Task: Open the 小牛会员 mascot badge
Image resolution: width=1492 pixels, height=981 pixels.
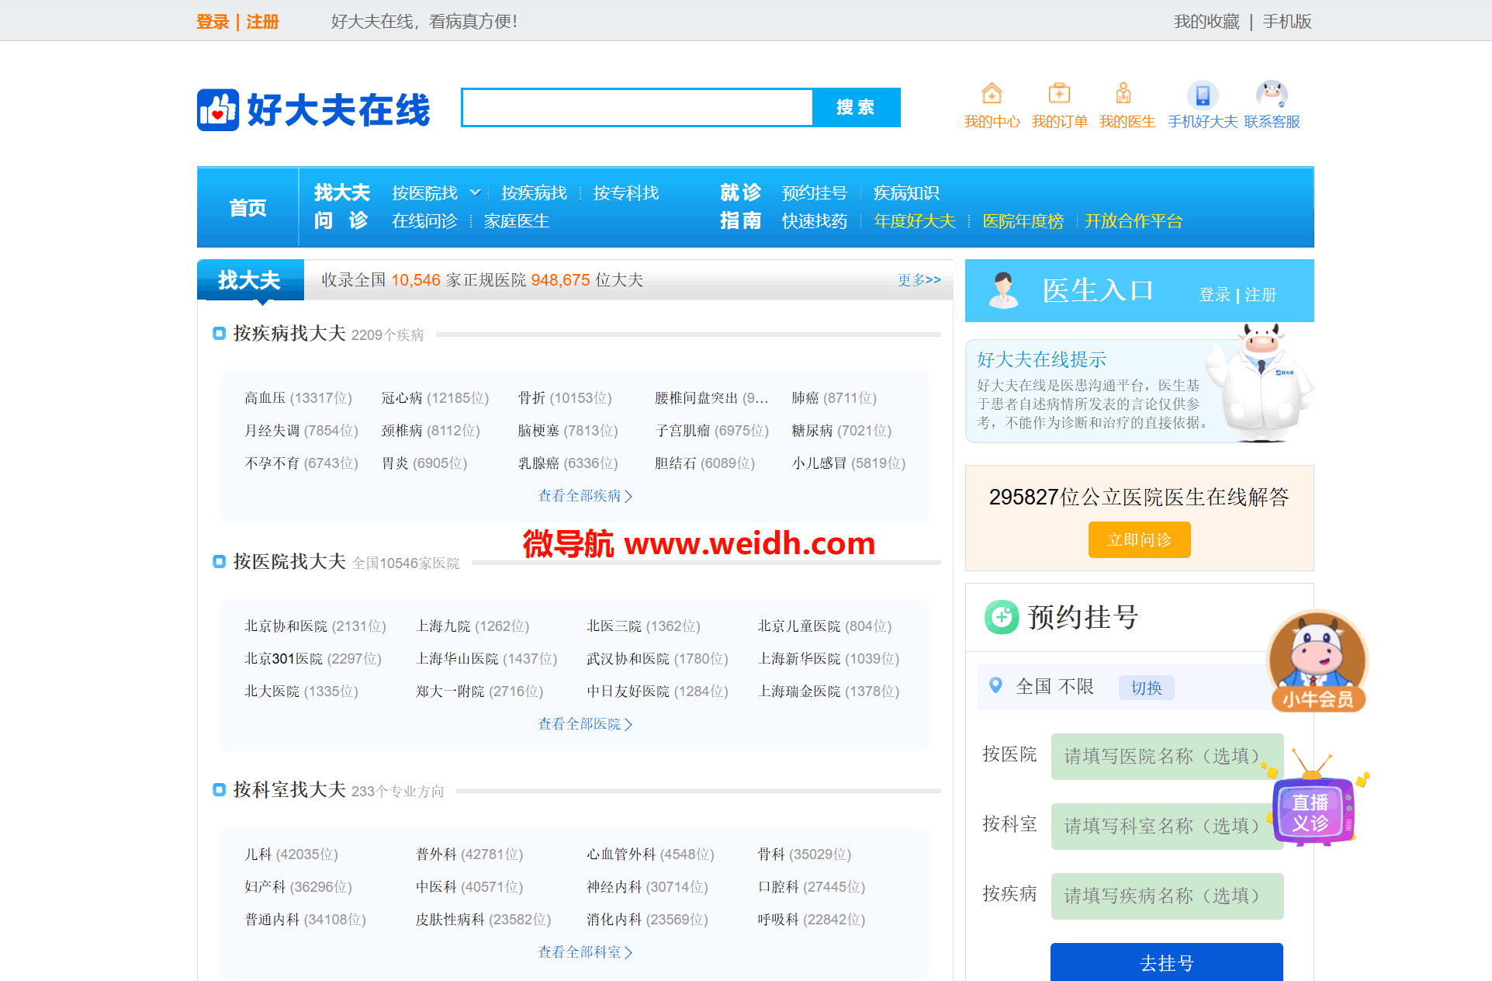Action: point(1317,661)
